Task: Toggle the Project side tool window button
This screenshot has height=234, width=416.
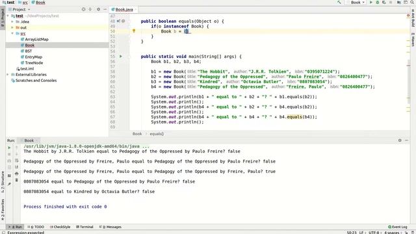Action: pyautogui.click(x=3, y=18)
